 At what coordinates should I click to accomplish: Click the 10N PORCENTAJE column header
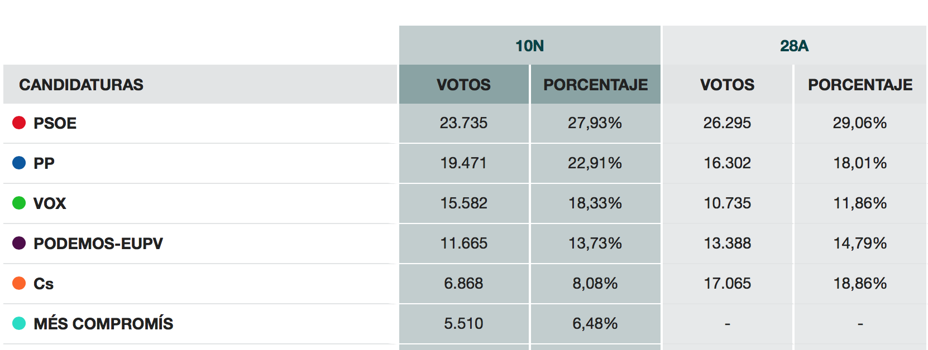pos(595,85)
